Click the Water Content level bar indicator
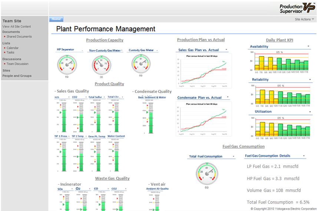The image size is (317, 211). coord(116,156)
